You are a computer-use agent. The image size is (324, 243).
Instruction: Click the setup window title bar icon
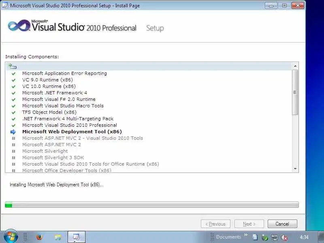point(4,5)
